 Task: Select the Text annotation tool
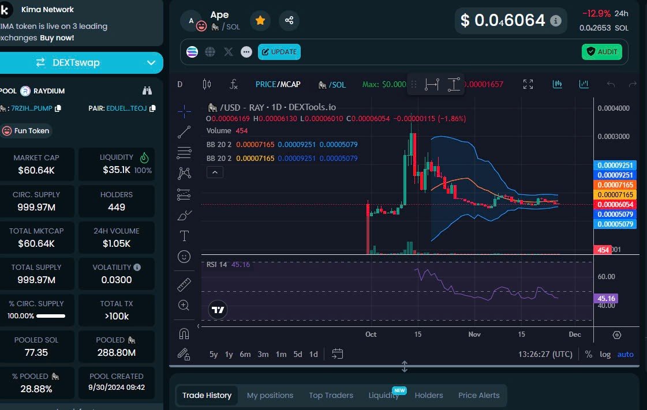[x=184, y=236]
